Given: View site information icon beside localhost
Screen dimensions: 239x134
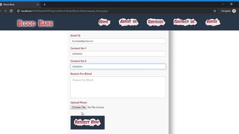Looking at the screenshot, I should pyautogui.click(x=18, y=11).
